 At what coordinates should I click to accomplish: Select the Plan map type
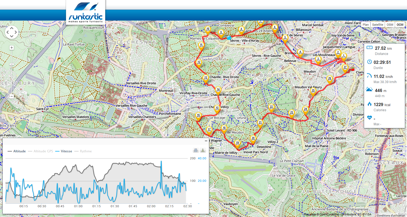tap(366, 25)
